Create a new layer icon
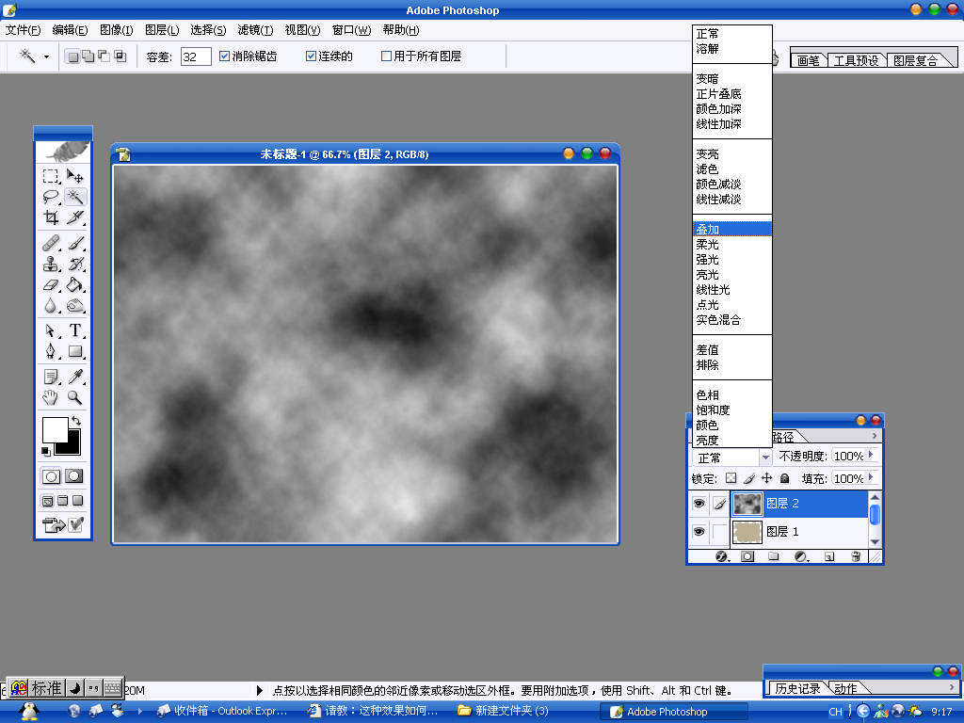 [x=829, y=556]
